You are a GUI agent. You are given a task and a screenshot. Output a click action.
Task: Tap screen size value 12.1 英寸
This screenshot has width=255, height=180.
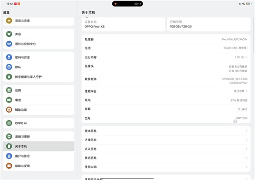[x=242, y=109]
